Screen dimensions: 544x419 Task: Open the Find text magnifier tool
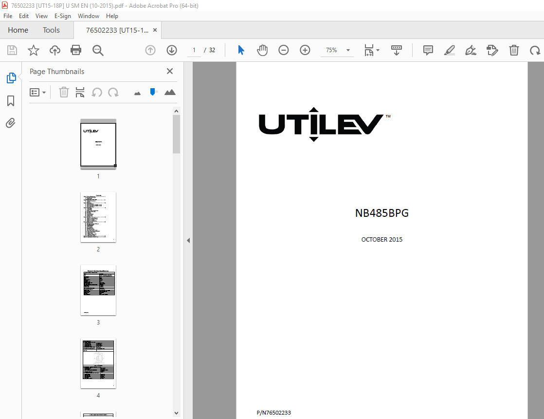pyautogui.click(x=98, y=50)
